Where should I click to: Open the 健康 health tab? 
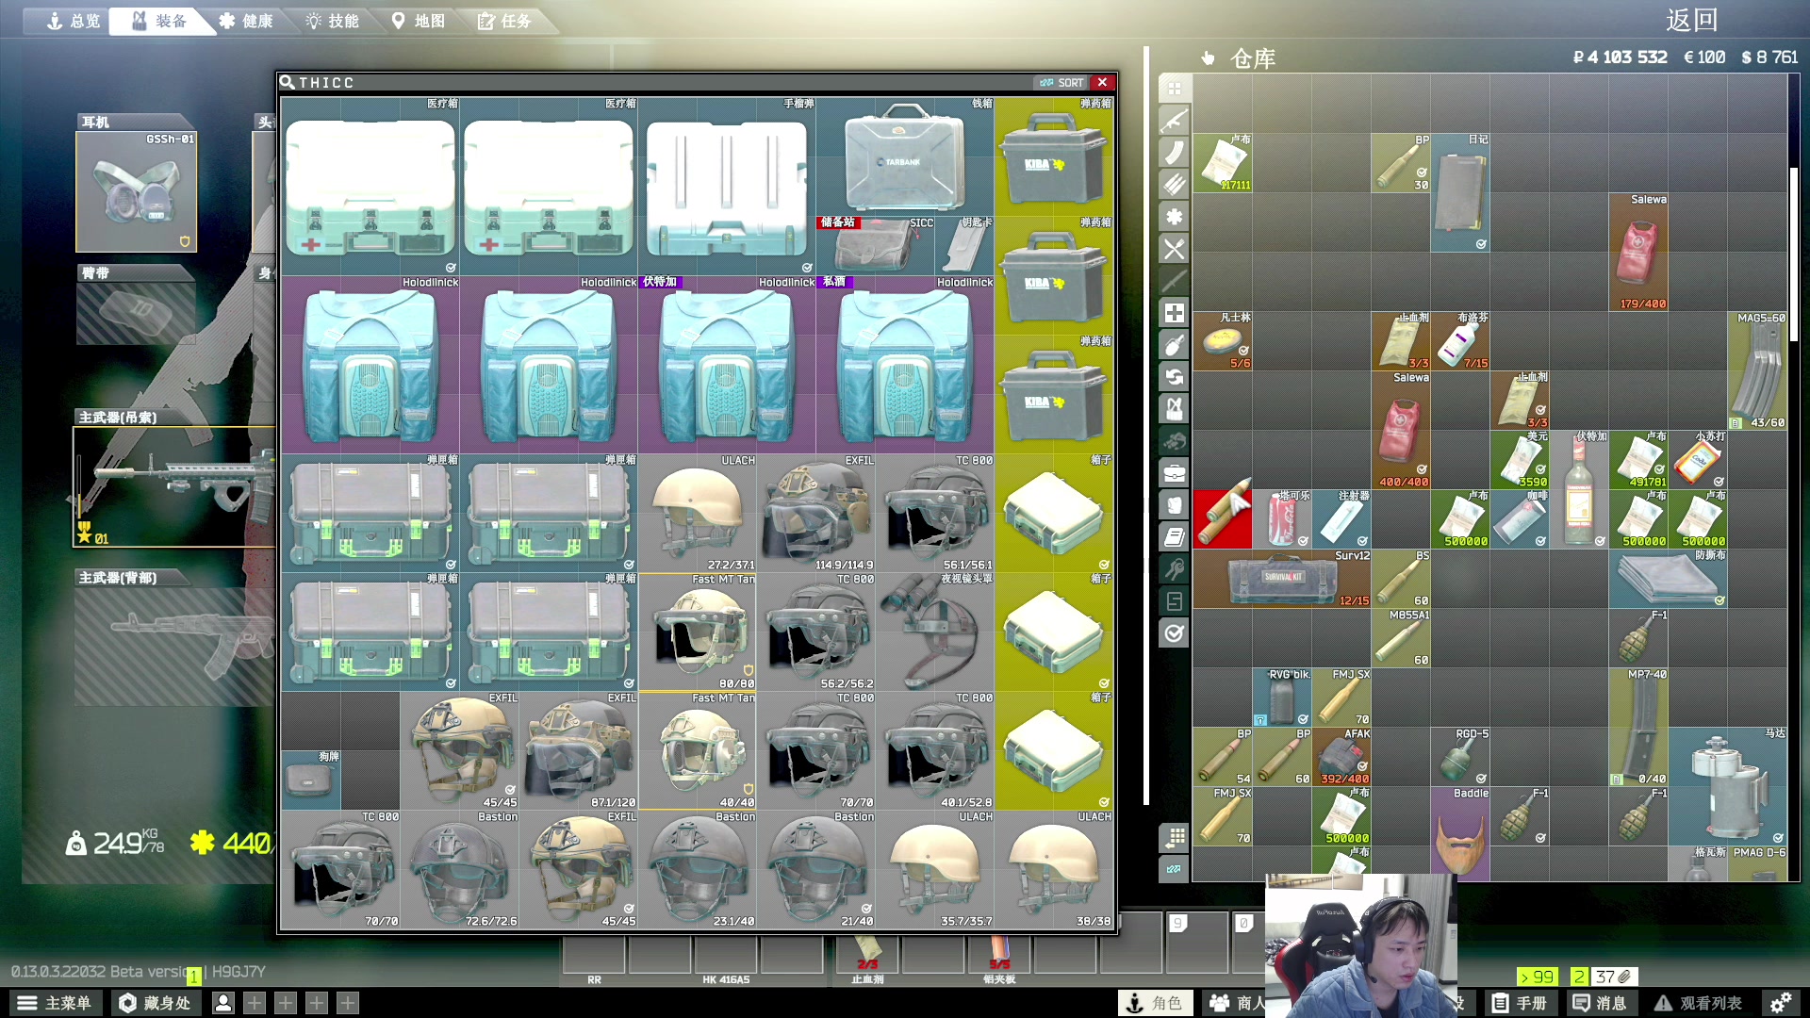(247, 21)
